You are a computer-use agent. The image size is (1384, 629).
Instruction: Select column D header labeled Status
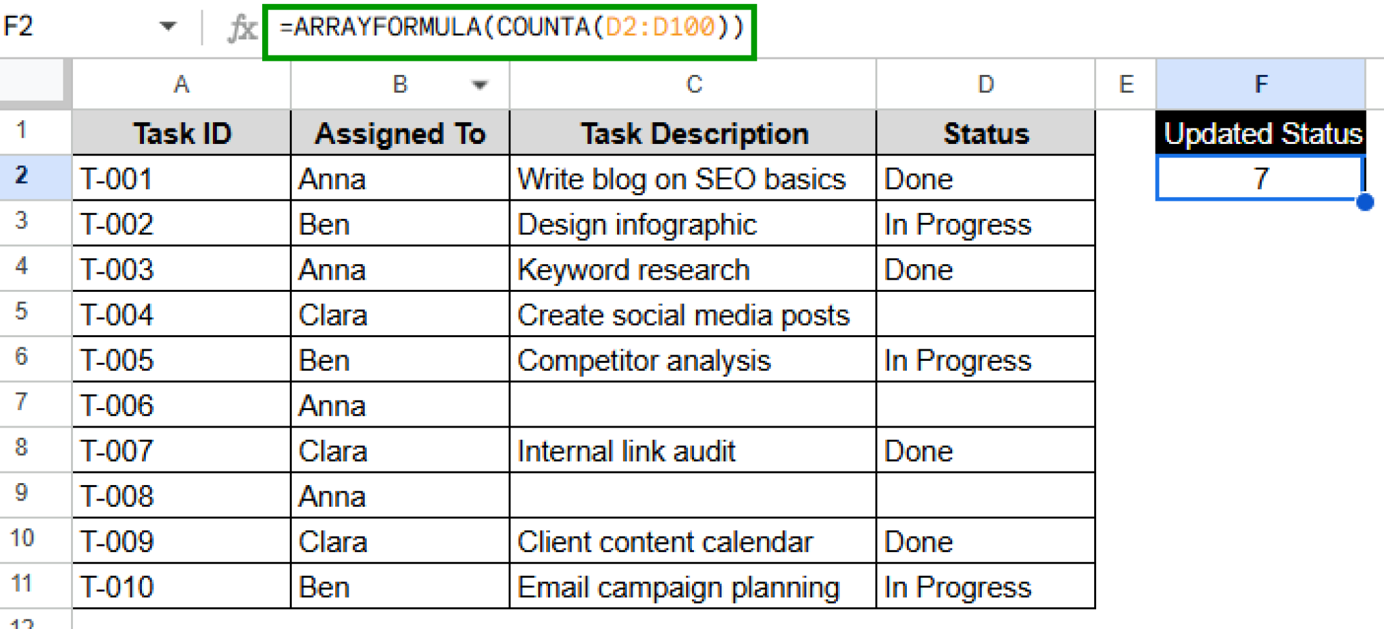click(985, 84)
